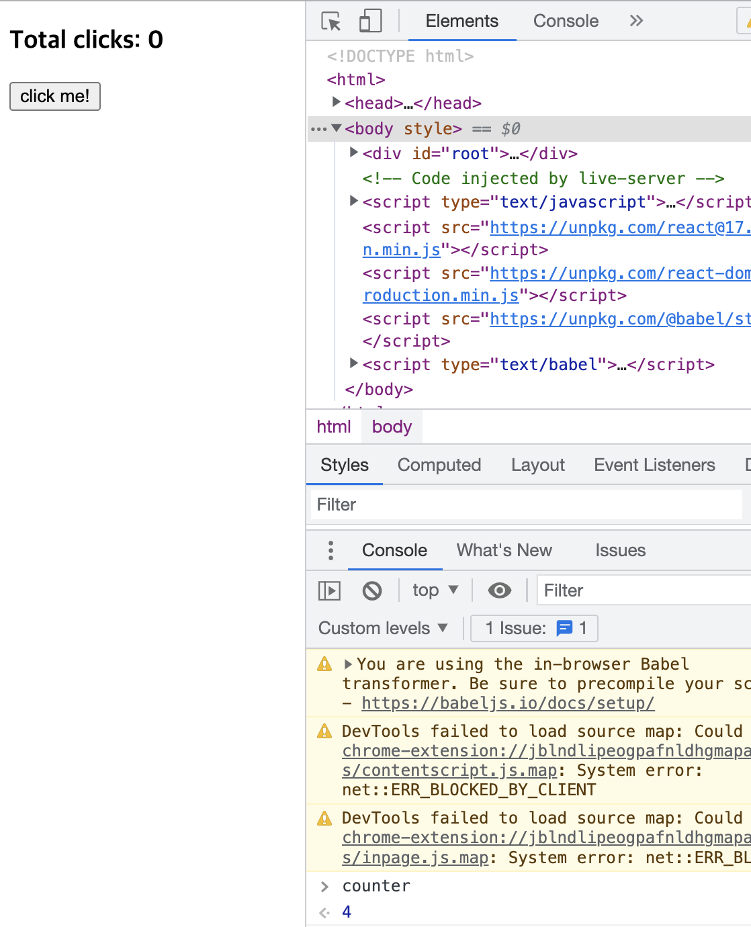Expand the text/javascript script node

354,201
